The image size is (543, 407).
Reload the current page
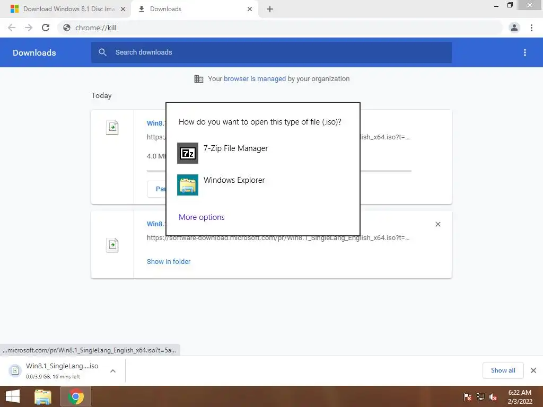click(46, 28)
